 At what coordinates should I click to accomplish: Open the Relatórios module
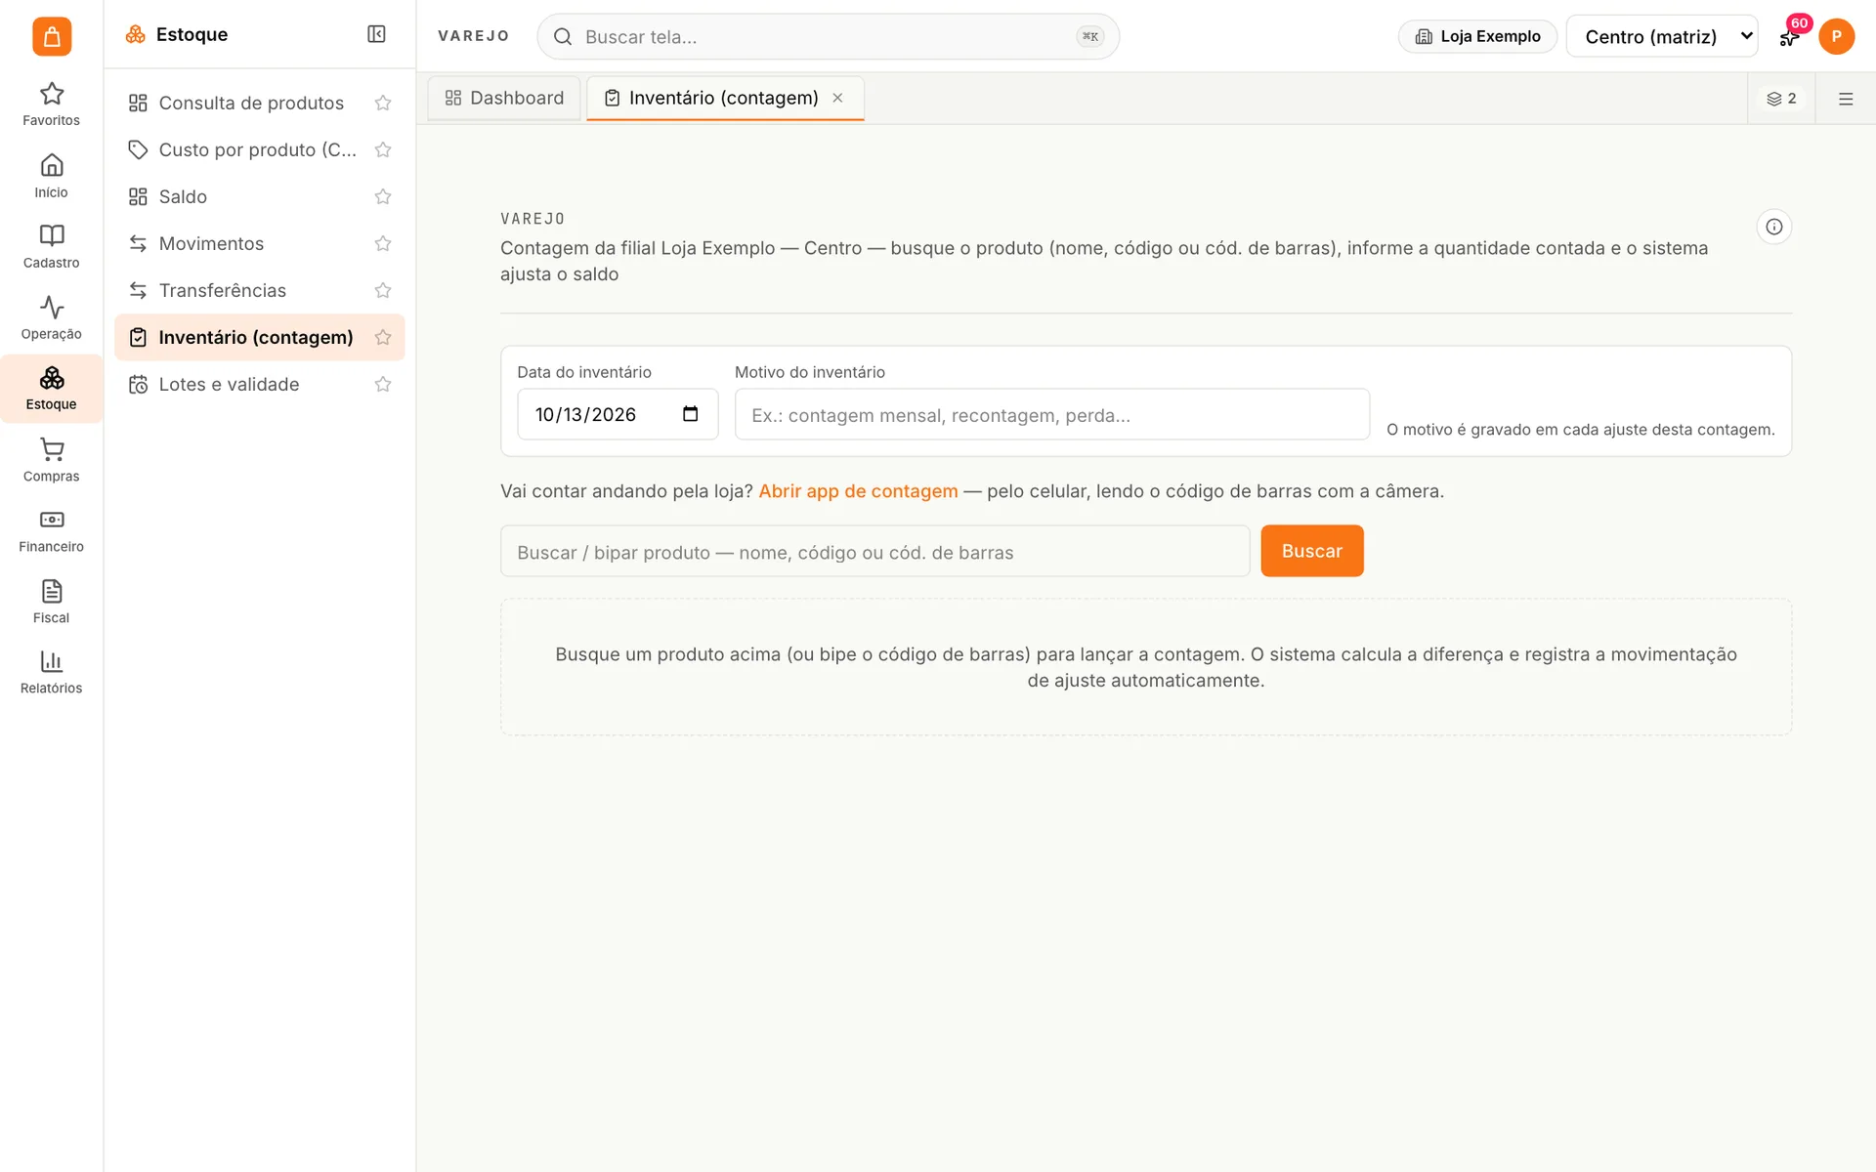pos(51,672)
